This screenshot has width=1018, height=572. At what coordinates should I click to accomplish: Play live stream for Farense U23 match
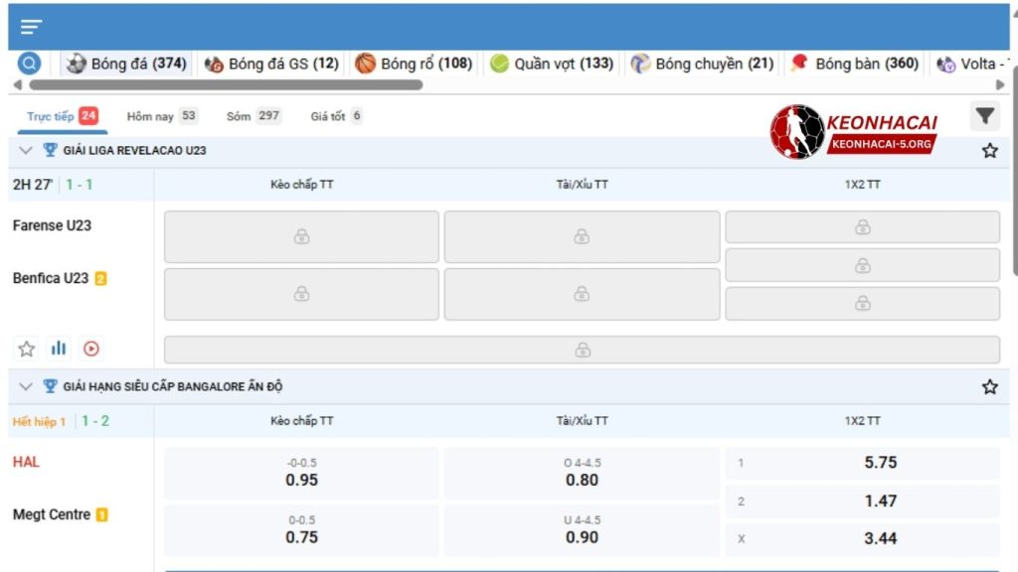click(91, 349)
